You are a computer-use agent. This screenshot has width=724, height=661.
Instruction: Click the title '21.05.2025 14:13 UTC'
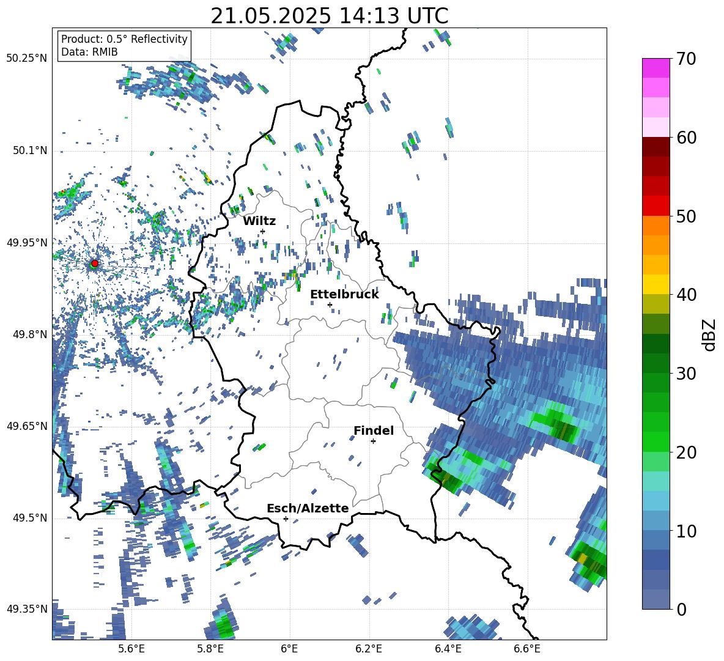pos(329,16)
